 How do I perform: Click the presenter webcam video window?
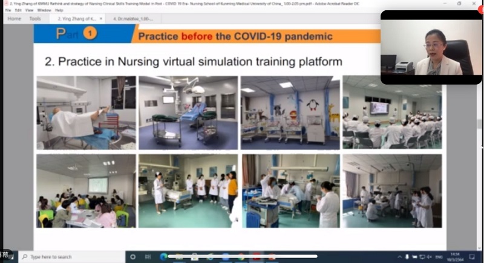point(431,47)
